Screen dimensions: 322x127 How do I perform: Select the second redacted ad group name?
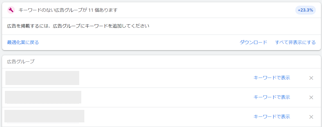click(43, 97)
